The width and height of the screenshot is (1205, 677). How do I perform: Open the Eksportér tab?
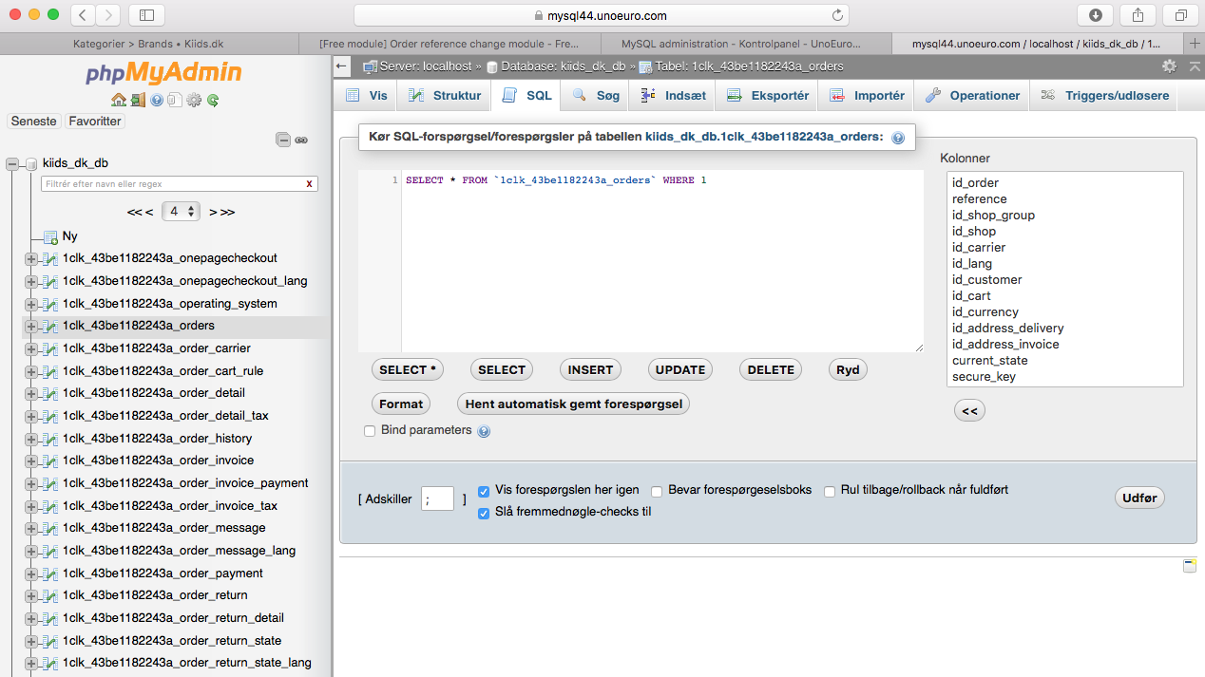pos(768,96)
